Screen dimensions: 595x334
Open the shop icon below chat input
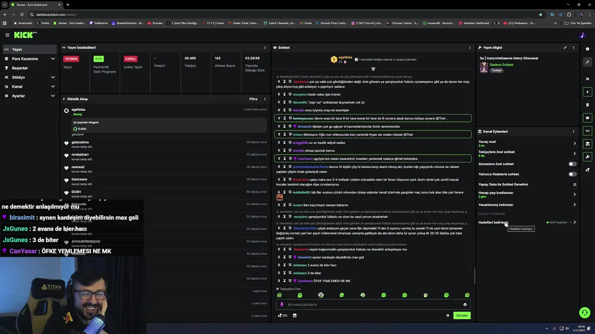pyautogui.click(x=294, y=315)
